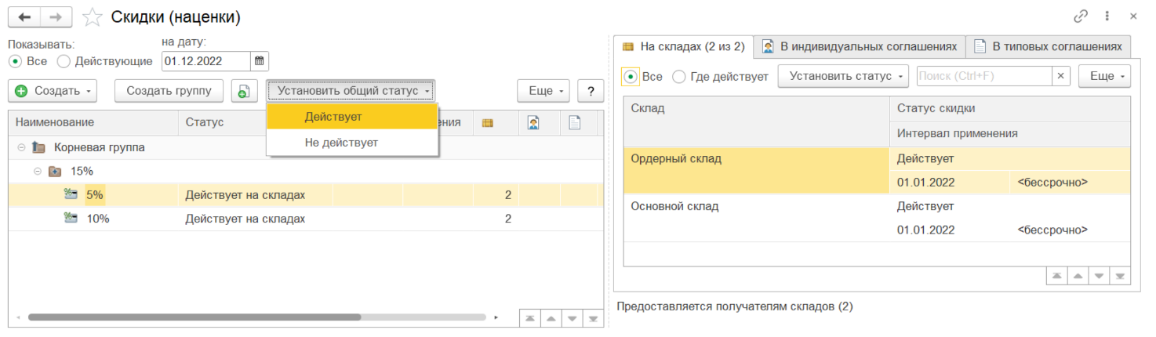
Task: Click the back navigation arrow
Action: [x=24, y=16]
